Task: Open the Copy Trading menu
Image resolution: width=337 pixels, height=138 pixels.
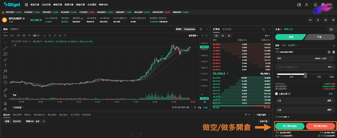Action: tap(69, 5)
